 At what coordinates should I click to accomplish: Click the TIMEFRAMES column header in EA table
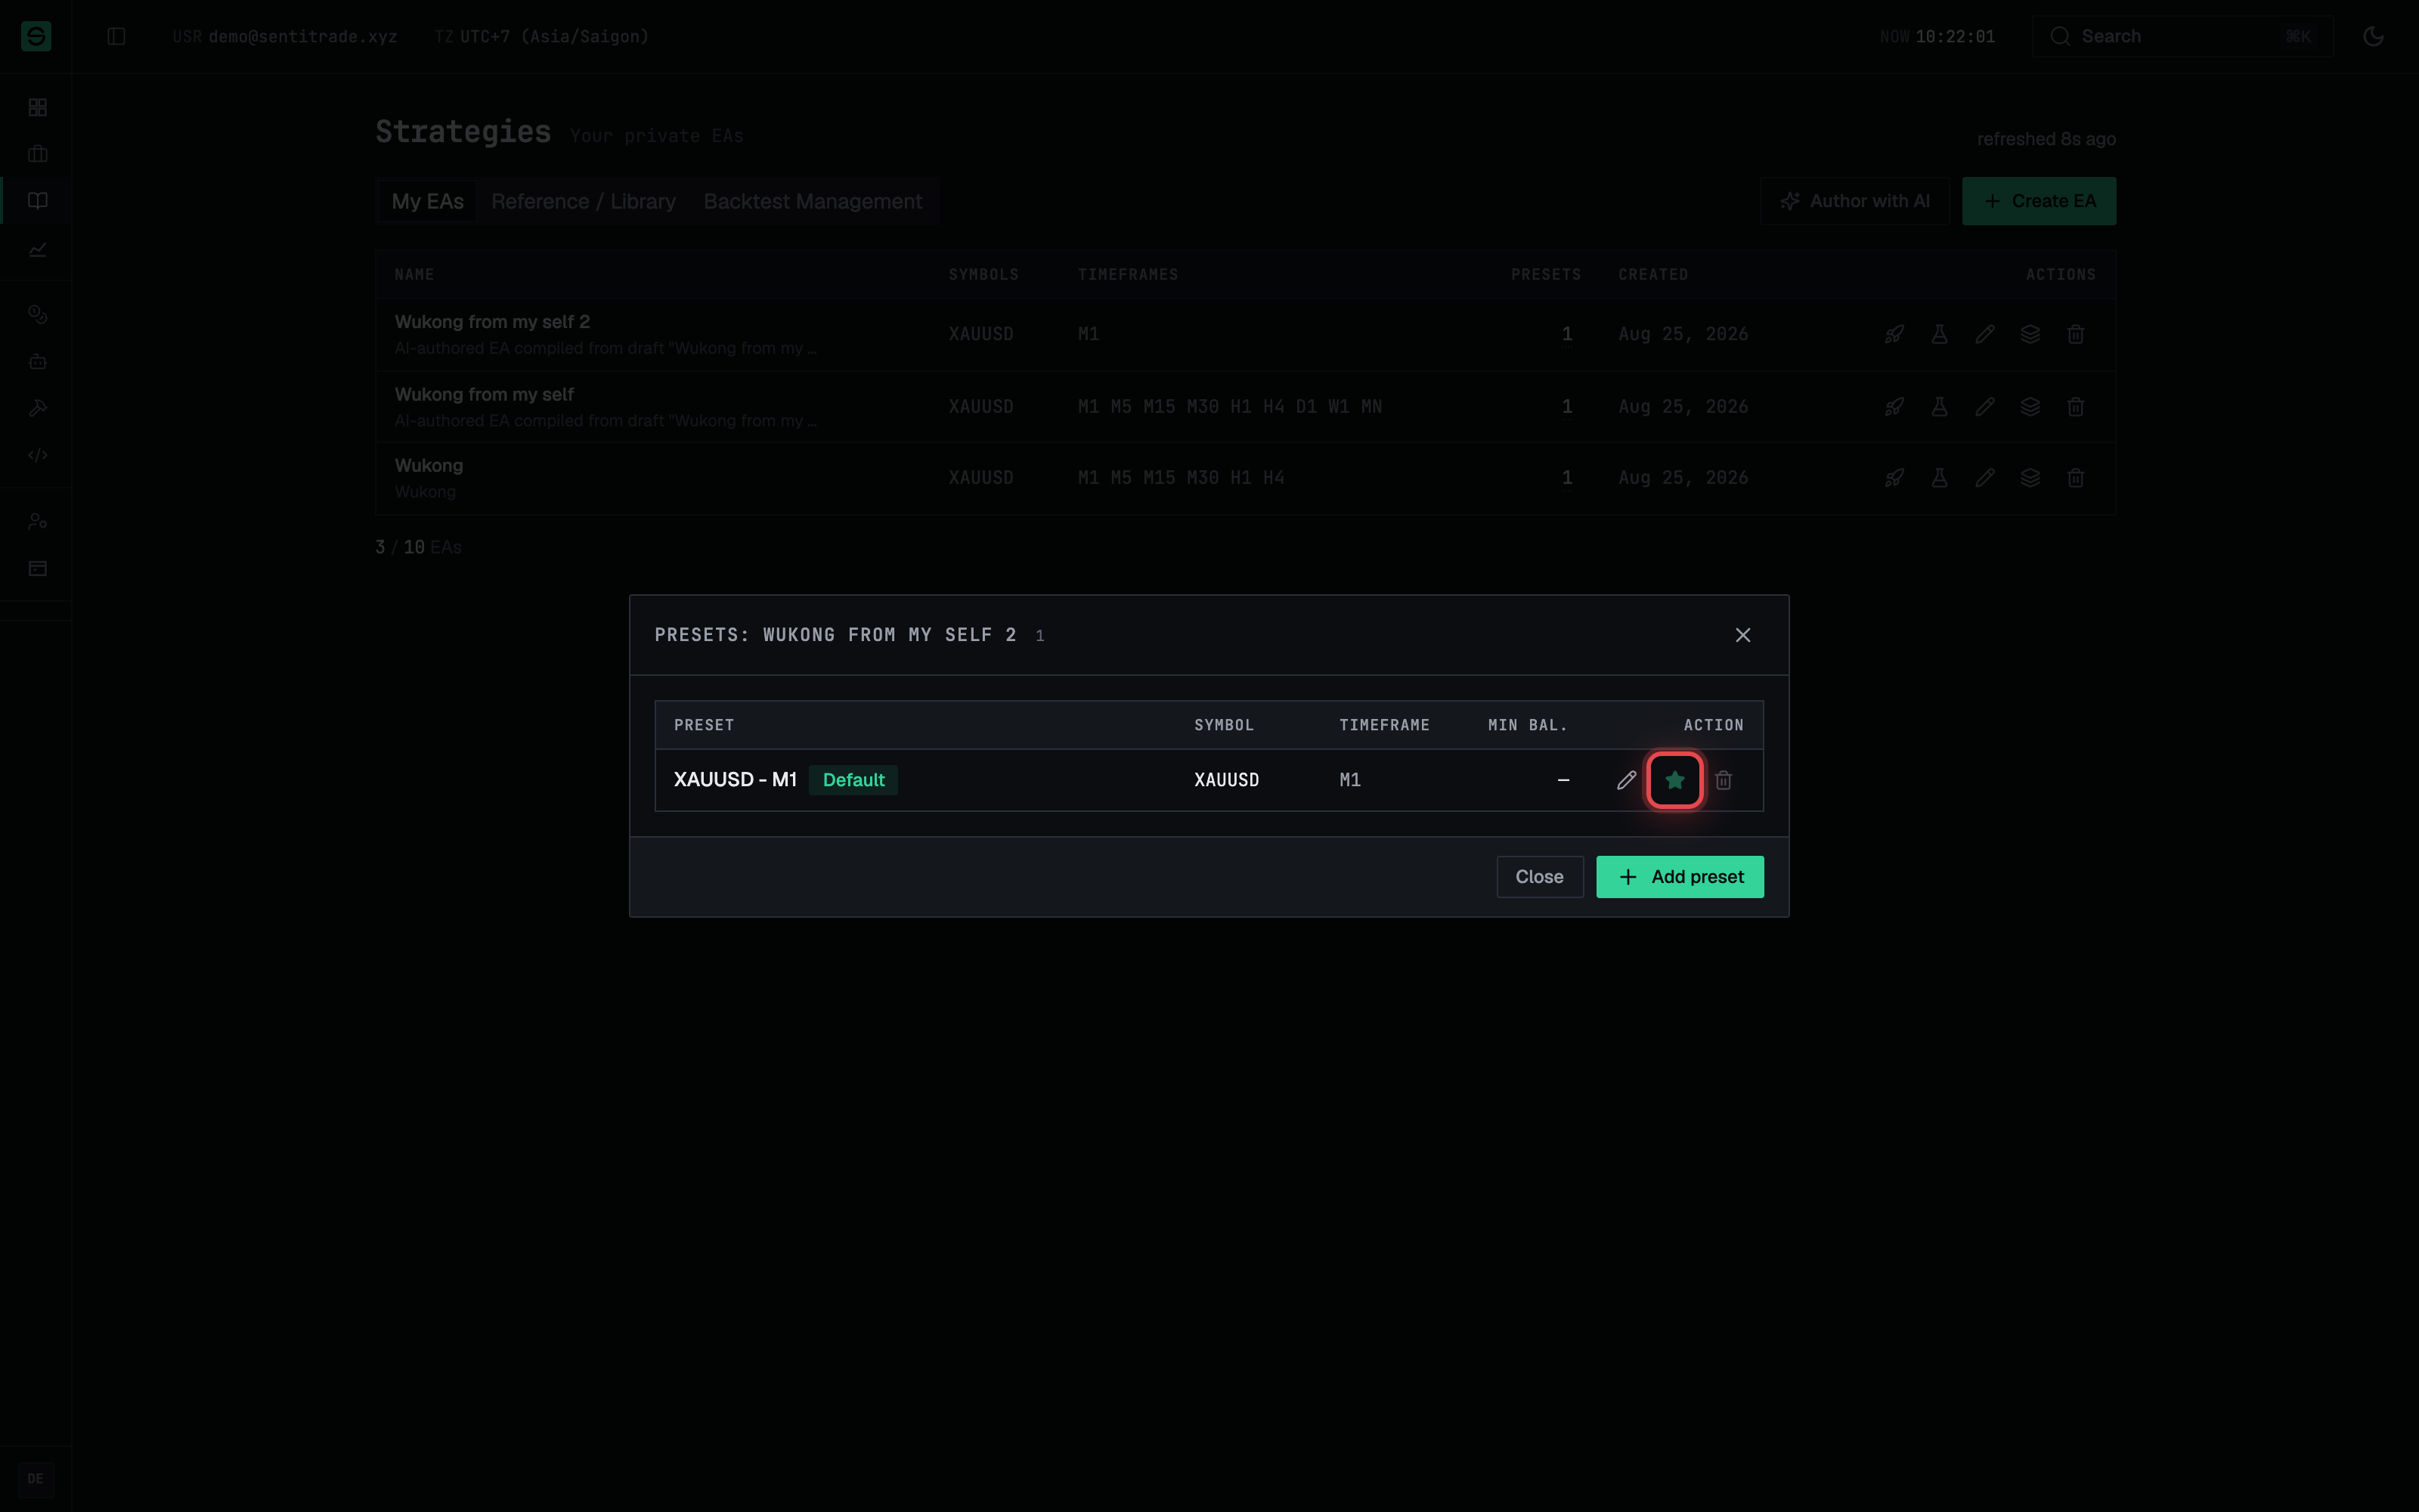(x=1128, y=274)
